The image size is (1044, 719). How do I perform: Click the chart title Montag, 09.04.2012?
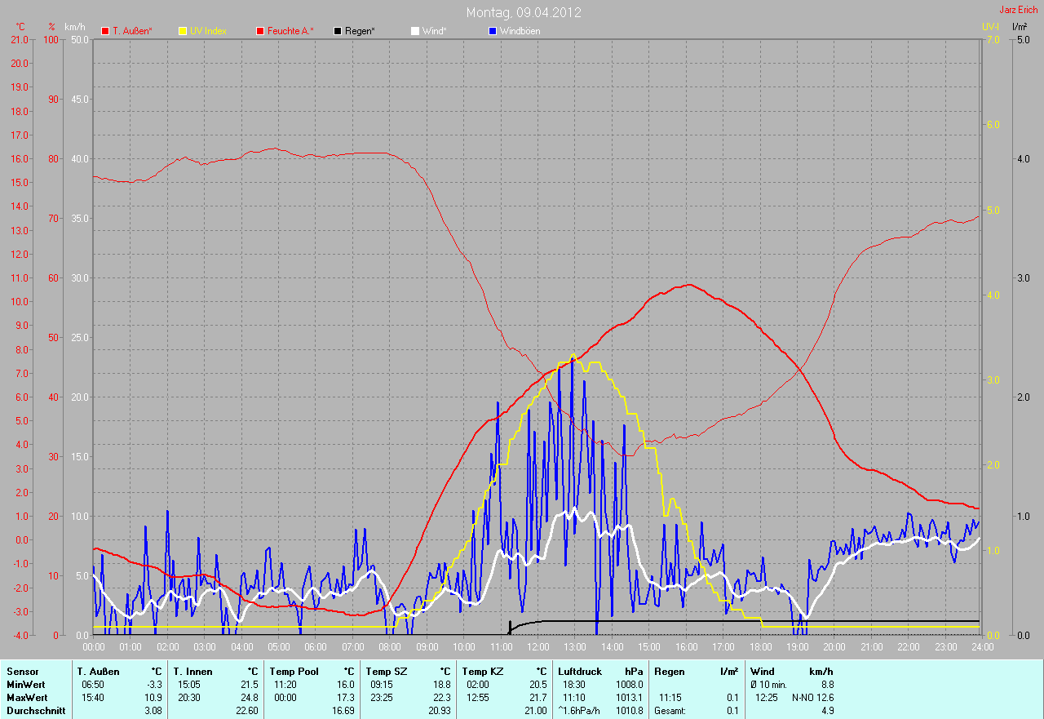524,12
